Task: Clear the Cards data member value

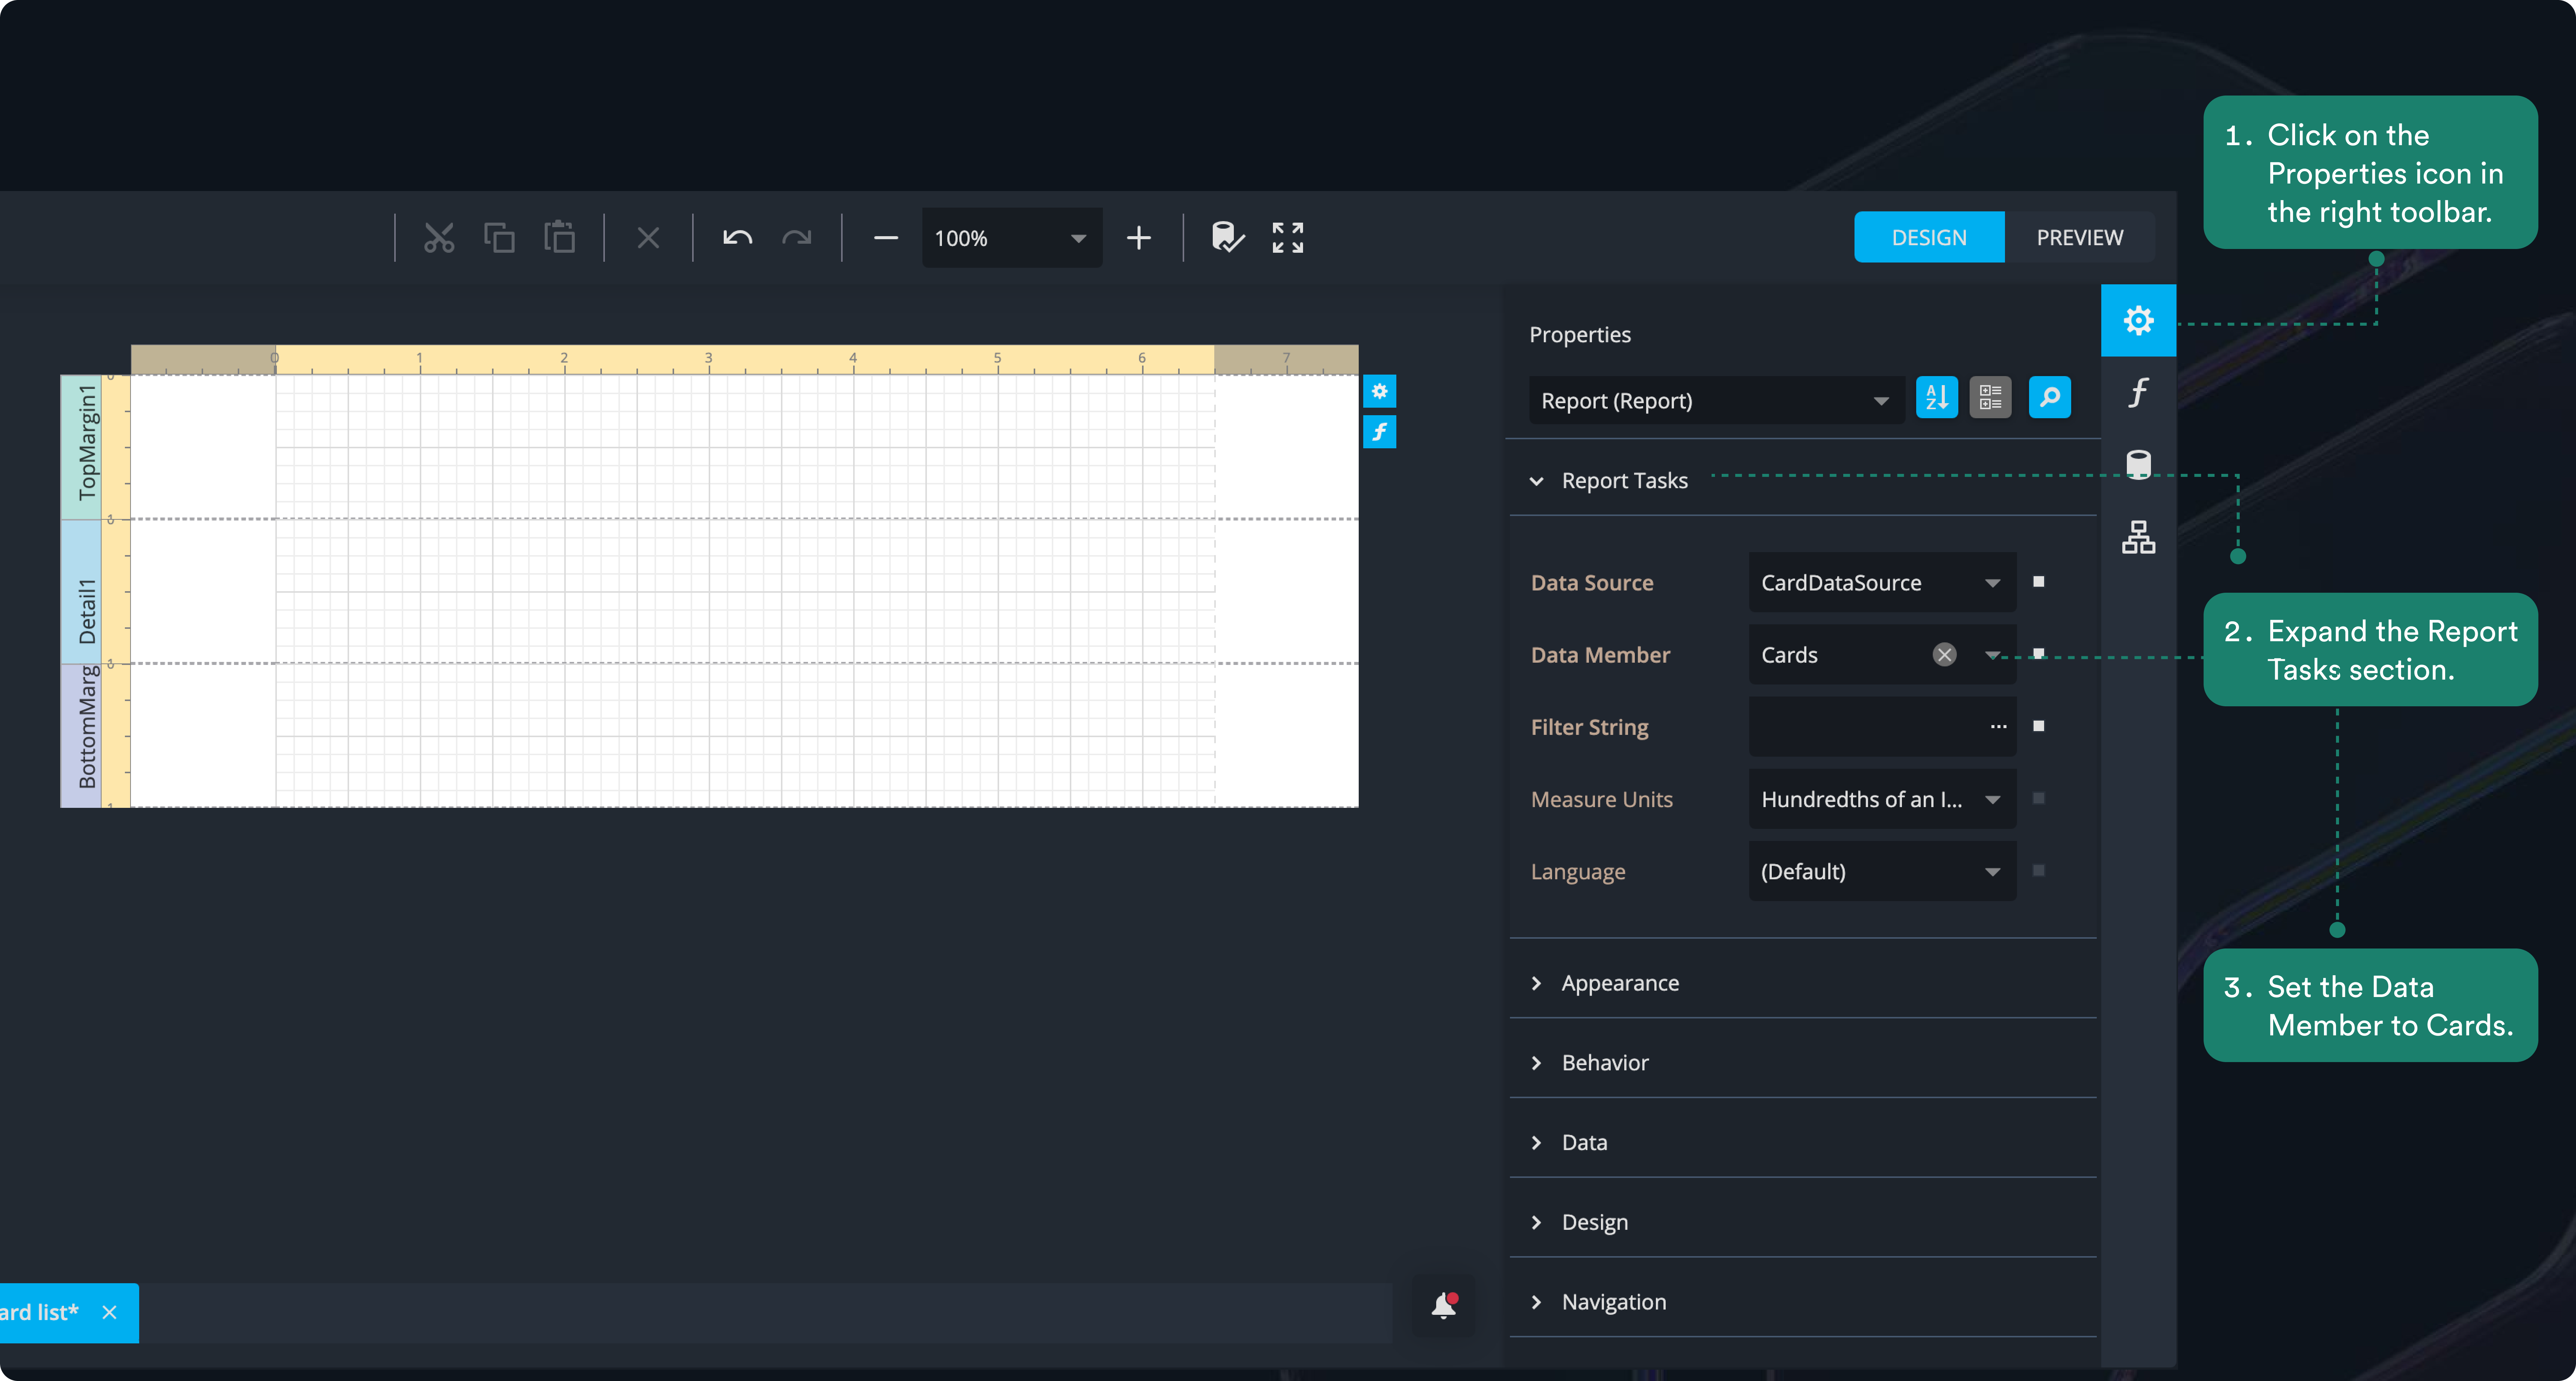Action: coord(1944,655)
